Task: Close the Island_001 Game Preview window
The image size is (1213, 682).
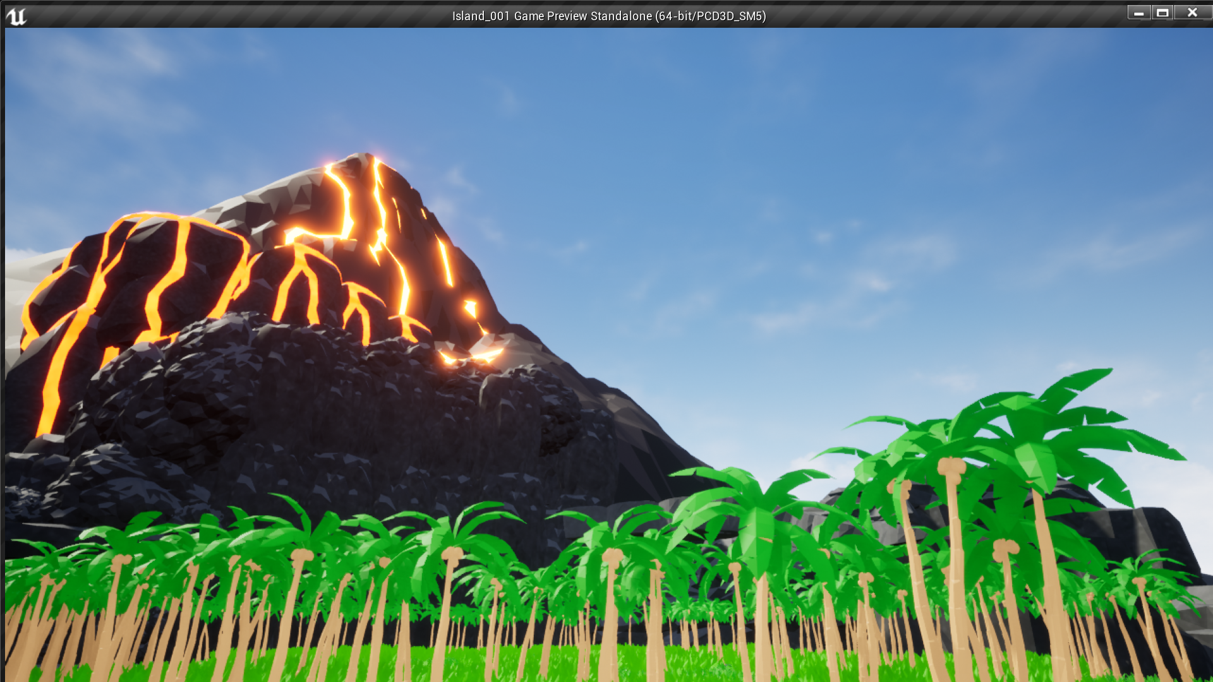Action: [x=1192, y=13]
